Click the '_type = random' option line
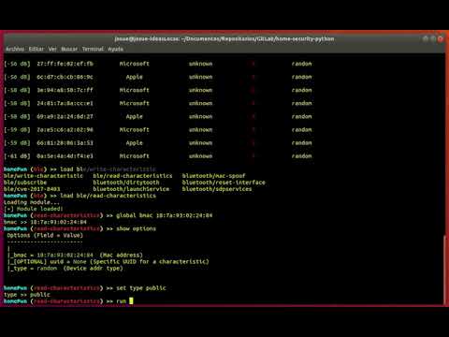The width and height of the screenshot is (449, 337). pos(65,269)
